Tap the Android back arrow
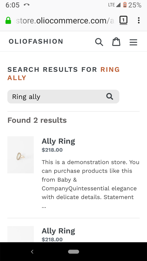This screenshot has width=147, height=261. (32, 252)
